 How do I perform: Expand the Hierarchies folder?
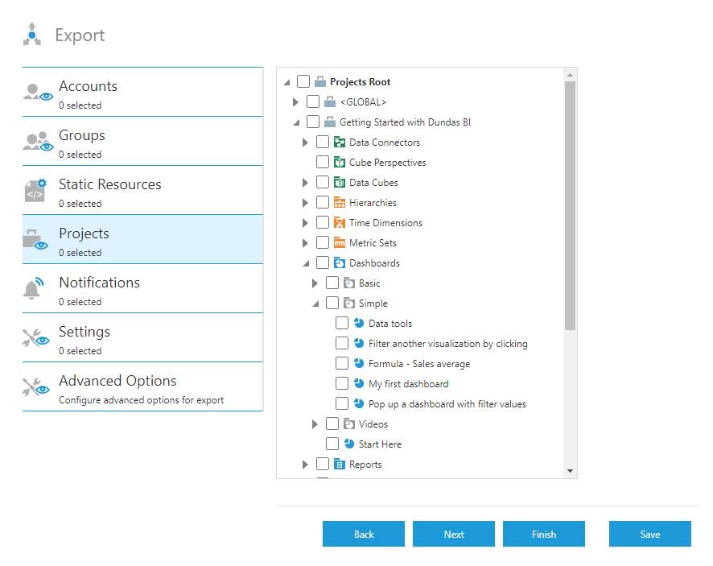pos(305,202)
